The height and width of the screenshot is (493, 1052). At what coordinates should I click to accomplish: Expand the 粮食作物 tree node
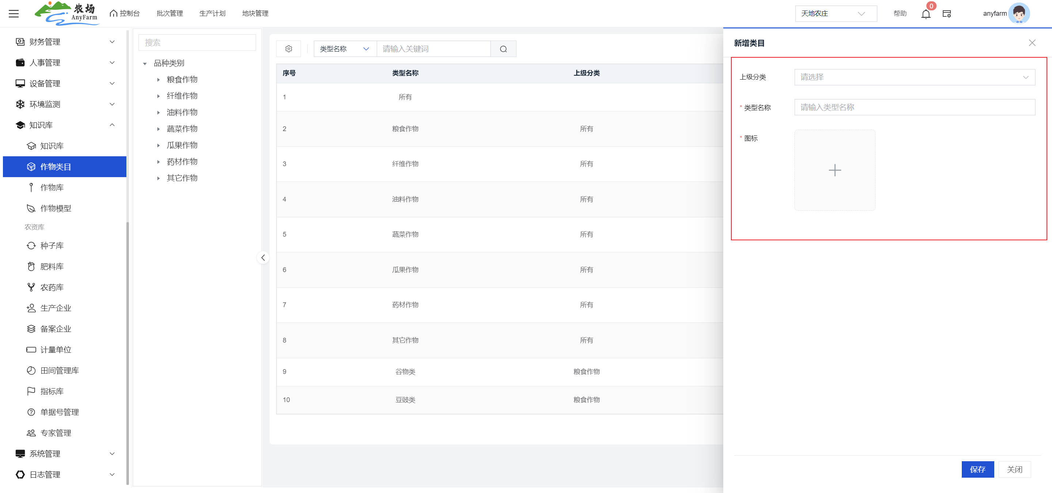159,80
